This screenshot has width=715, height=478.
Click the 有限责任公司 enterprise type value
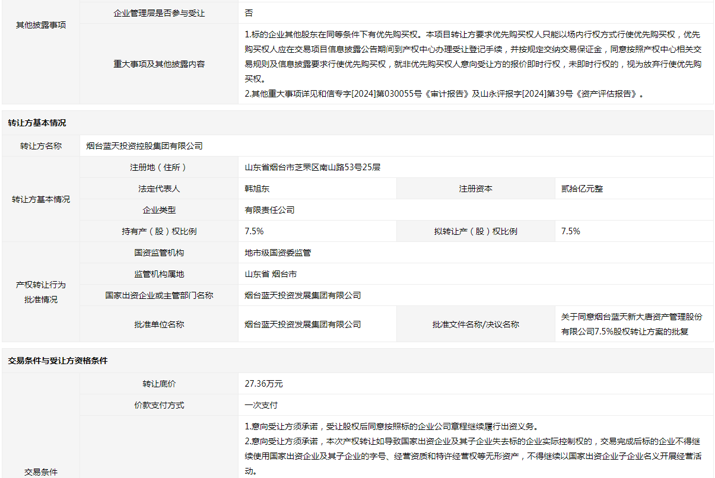click(269, 210)
